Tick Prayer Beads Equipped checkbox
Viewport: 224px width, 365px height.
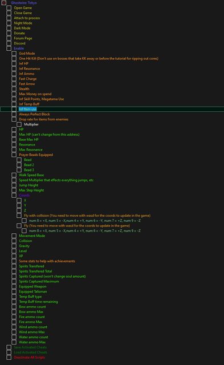click(14, 155)
